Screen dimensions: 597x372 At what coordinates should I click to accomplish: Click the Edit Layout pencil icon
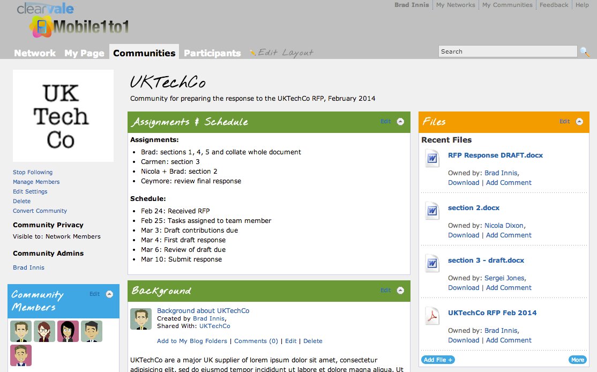(x=252, y=53)
